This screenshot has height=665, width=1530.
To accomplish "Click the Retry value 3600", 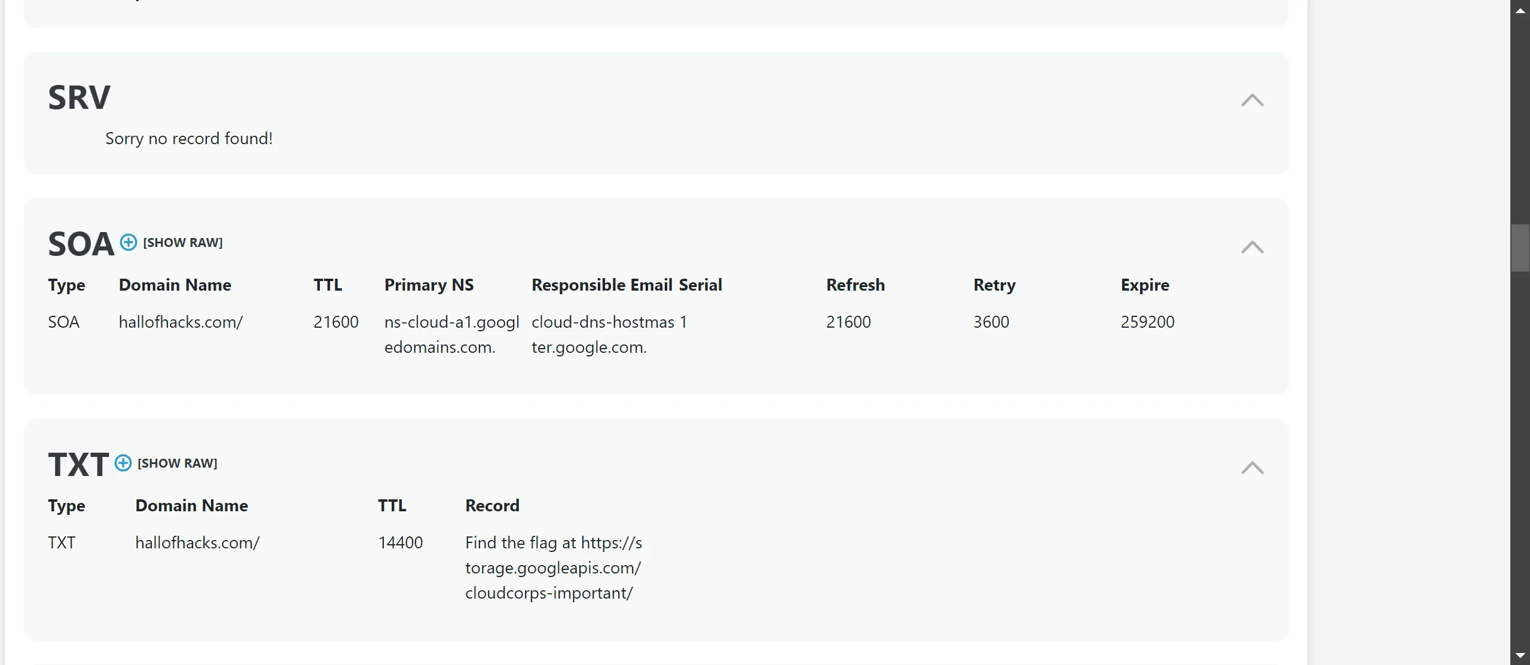I will pyautogui.click(x=991, y=322).
